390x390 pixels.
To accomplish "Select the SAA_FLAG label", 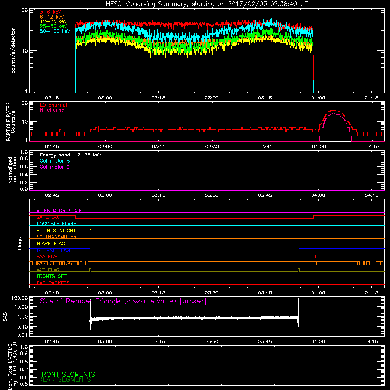I will 48,256.
